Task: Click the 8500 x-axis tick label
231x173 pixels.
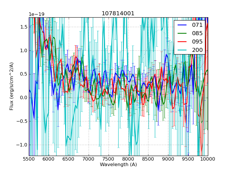Action: pyautogui.click(x=148, y=159)
